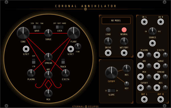Viewport: 171px width, 108px height.
Task: Click the CUTOFF CV input jack
Action: [141, 88]
